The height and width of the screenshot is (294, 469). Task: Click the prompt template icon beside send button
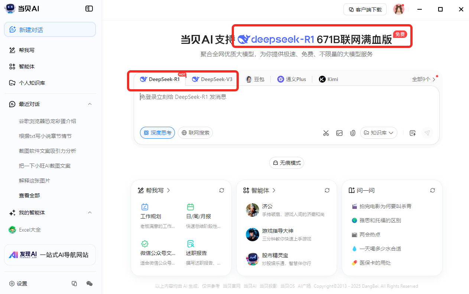(x=412, y=133)
